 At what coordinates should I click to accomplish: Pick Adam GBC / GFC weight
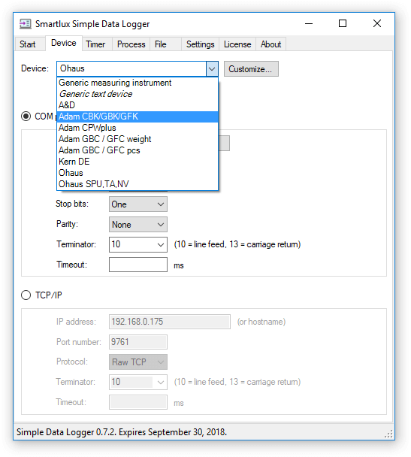pyautogui.click(x=138, y=139)
